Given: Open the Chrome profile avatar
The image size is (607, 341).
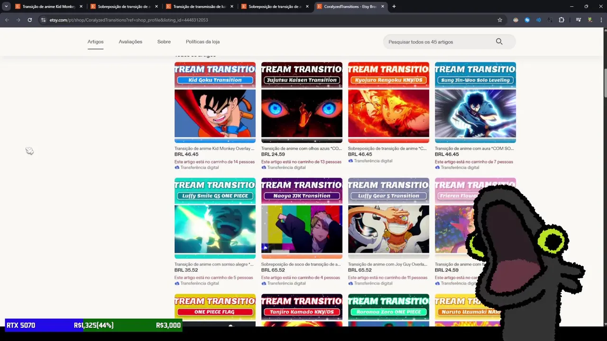Looking at the screenshot, I should pos(590,20).
